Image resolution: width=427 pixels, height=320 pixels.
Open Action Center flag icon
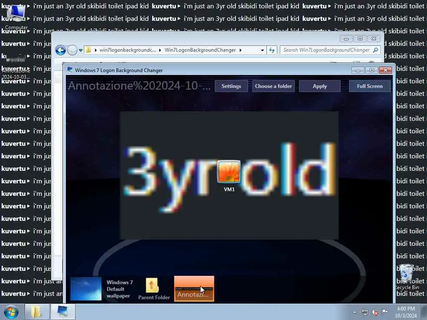point(384,312)
